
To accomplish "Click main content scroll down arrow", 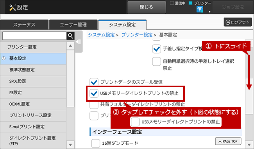I will point(249,144).
